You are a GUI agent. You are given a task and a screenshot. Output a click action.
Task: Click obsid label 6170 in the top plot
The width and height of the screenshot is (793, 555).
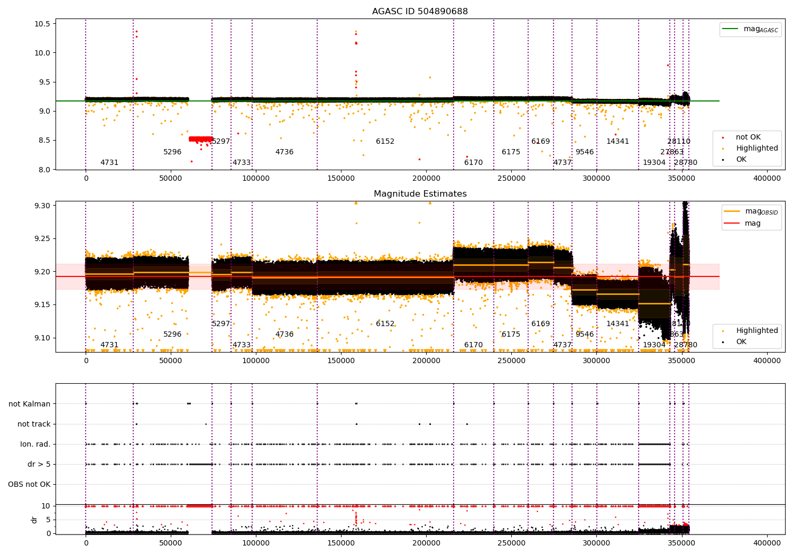474,163
